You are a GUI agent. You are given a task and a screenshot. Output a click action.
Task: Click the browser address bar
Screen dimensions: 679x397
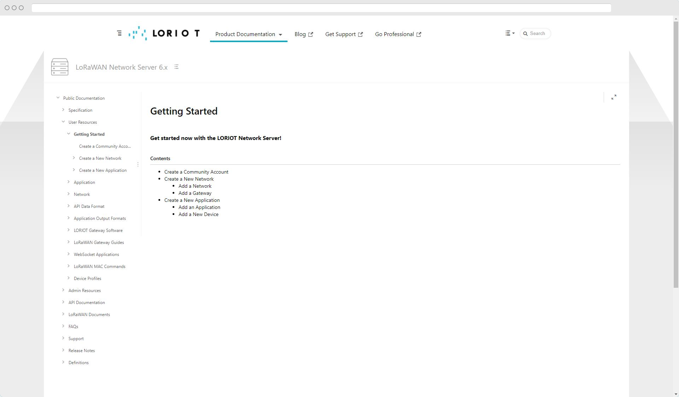pos(321,8)
